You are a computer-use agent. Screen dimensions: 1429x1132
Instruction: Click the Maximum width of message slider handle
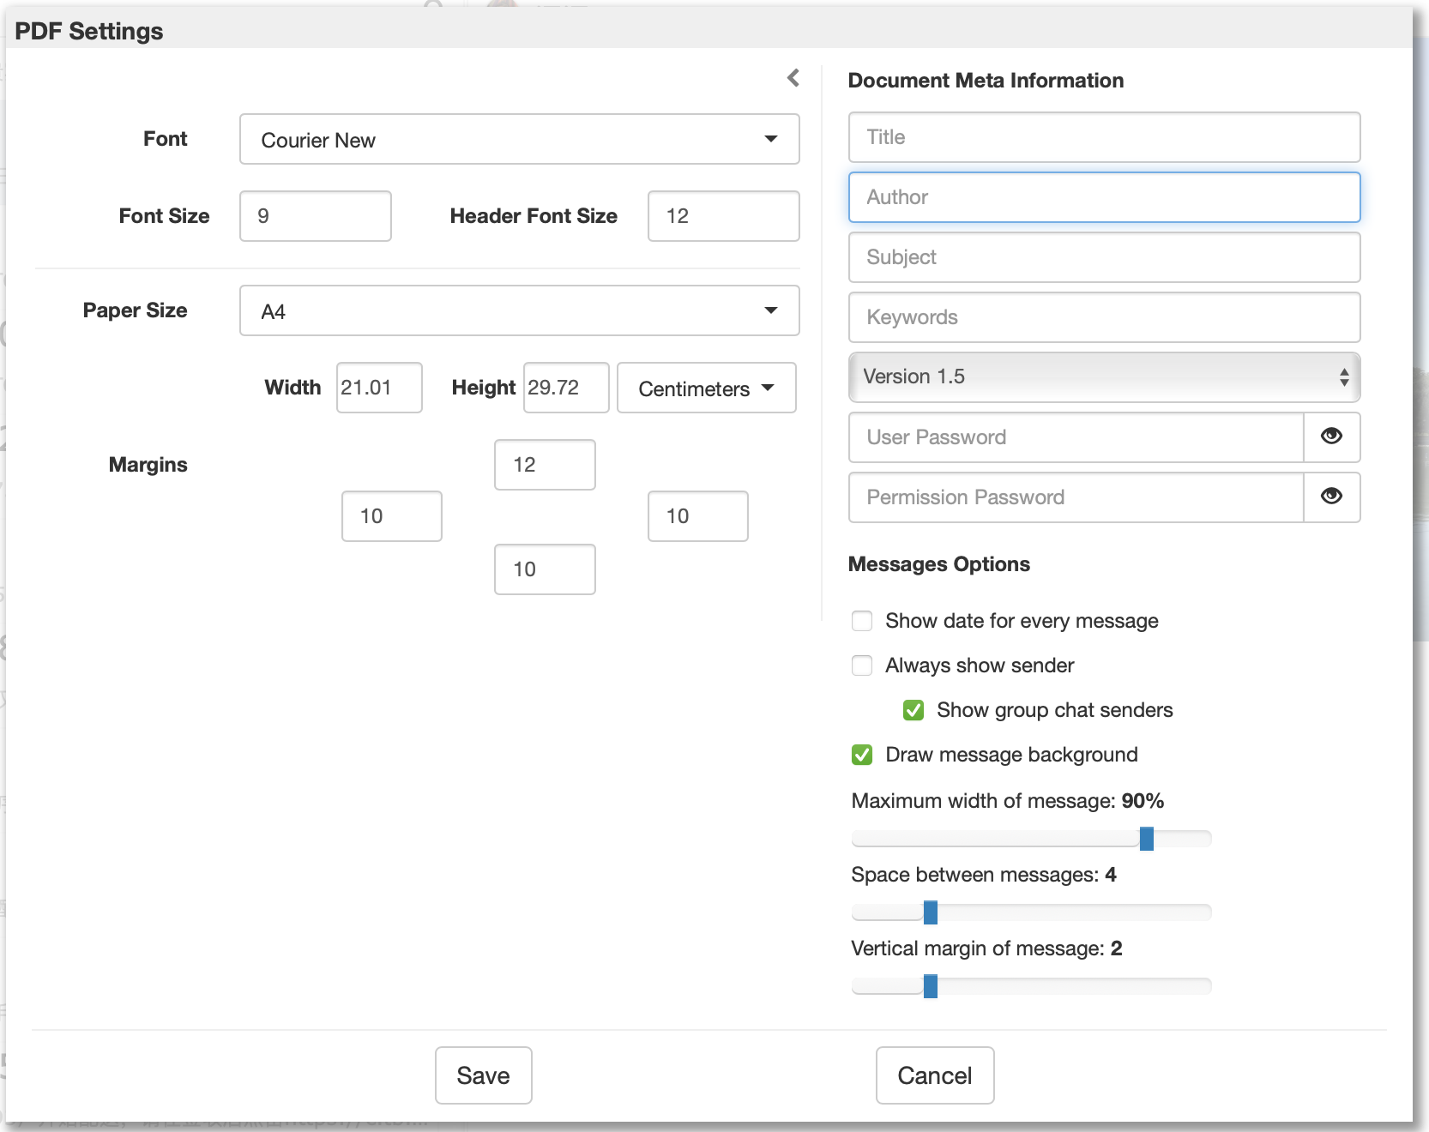click(1146, 838)
